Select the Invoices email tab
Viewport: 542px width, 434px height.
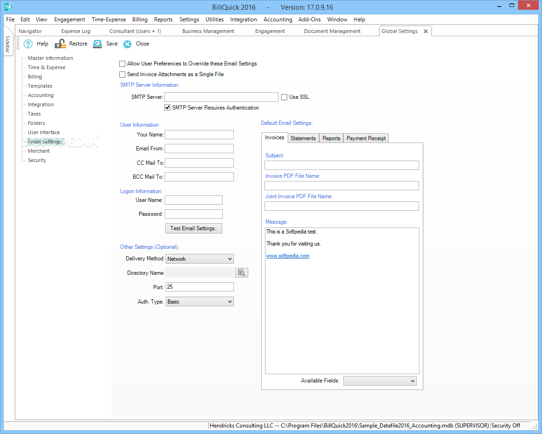tap(274, 138)
